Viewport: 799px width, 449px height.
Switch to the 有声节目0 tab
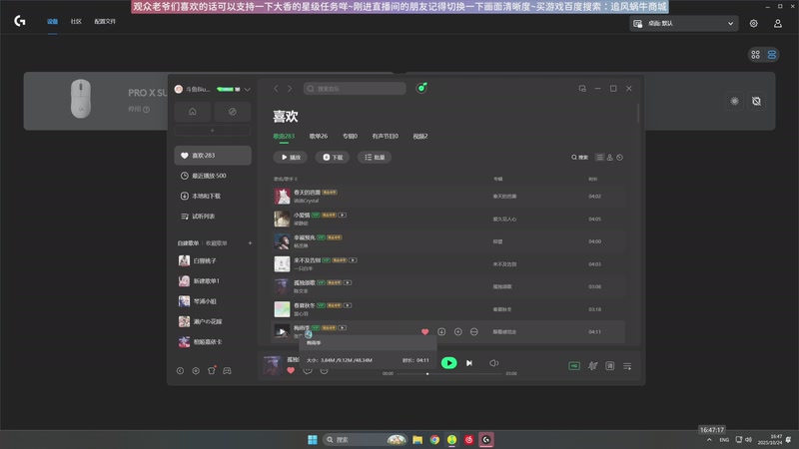[385, 137]
